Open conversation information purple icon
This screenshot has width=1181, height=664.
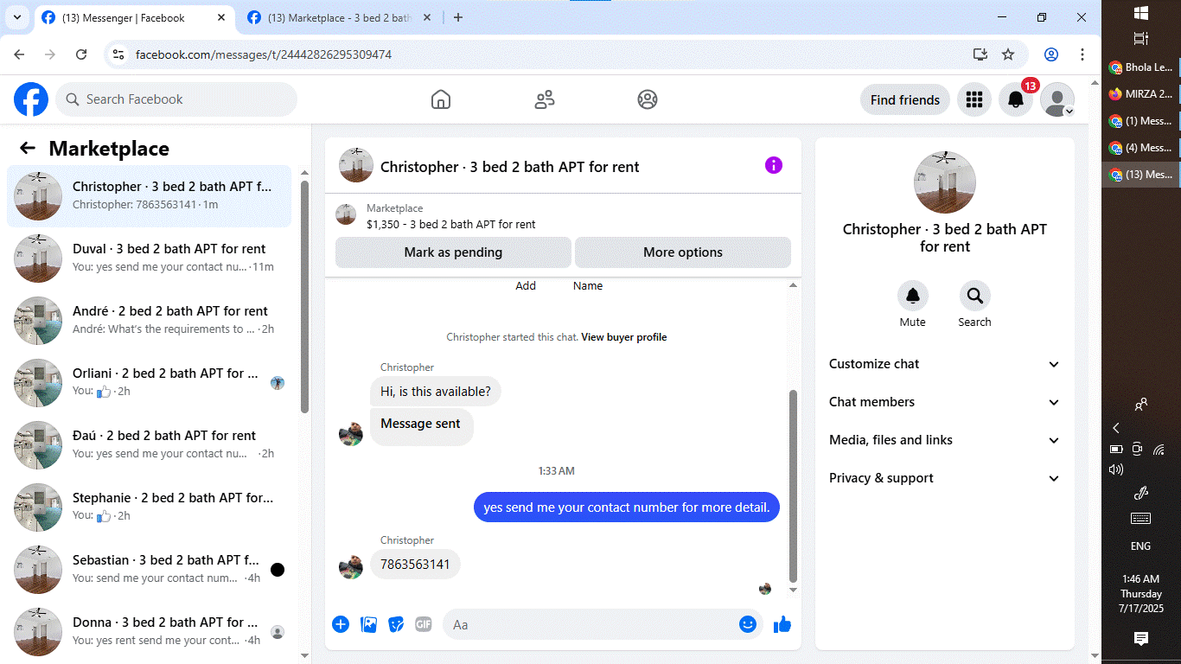click(774, 165)
